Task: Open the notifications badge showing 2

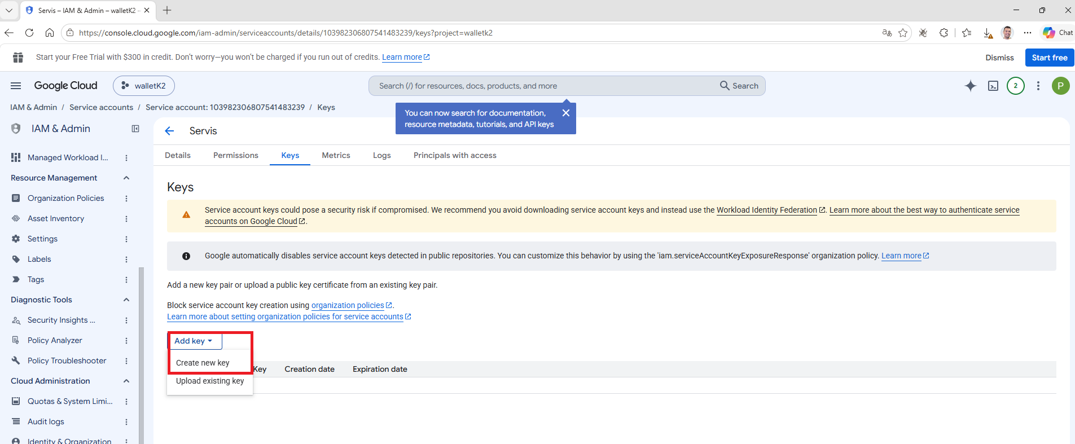Action: [1016, 86]
